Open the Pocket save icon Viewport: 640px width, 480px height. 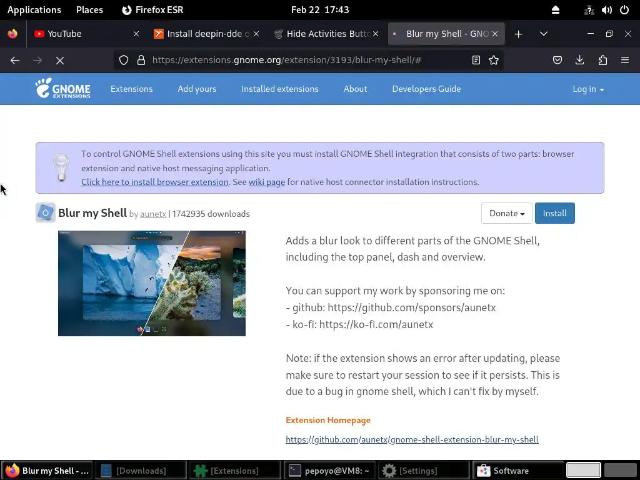pos(557,61)
